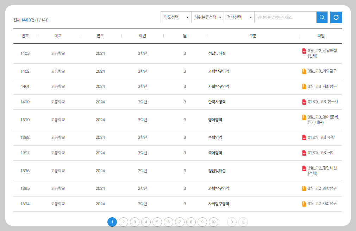Go to page 5
This screenshot has width=356, height=231.
click(157, 222)
